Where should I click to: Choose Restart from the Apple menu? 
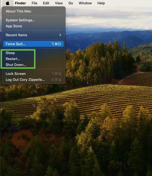point(34,59)
